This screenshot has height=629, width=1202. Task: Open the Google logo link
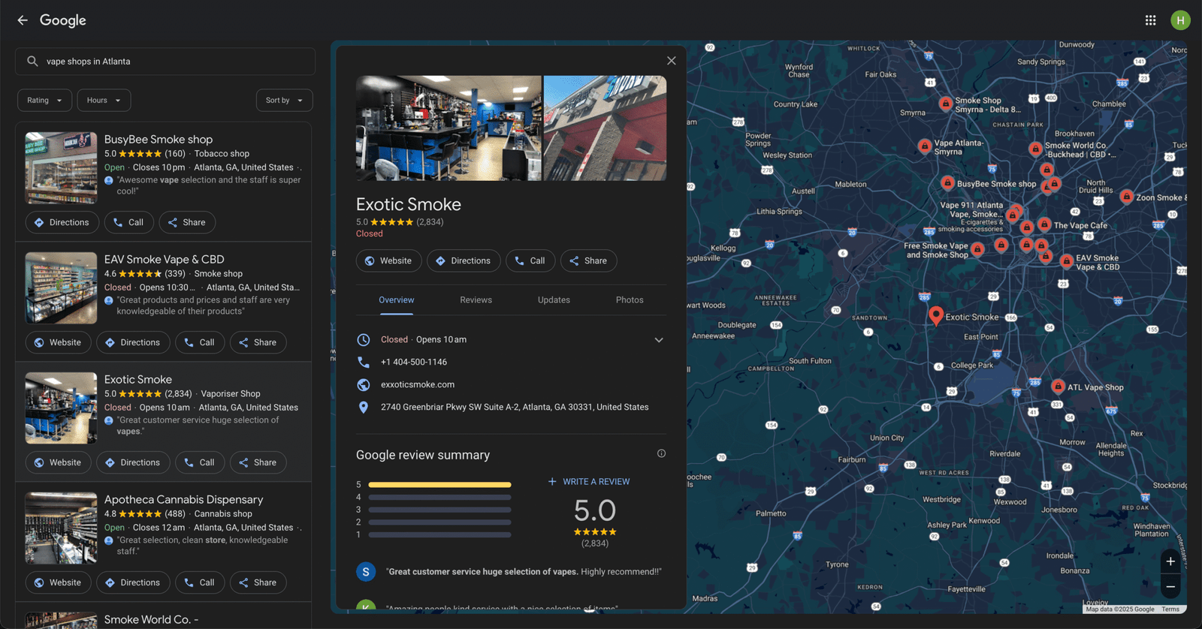tap(63, 20)
